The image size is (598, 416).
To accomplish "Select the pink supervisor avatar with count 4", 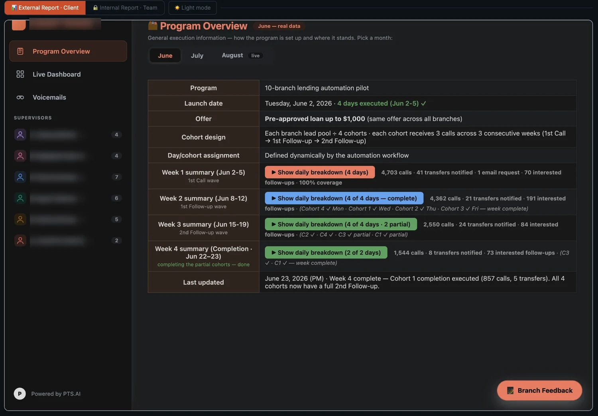I will coord(20,156).
